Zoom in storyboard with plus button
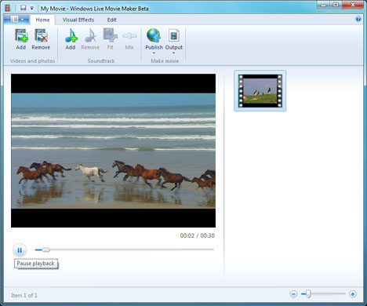The image size is (367, 306). point(353,294)
